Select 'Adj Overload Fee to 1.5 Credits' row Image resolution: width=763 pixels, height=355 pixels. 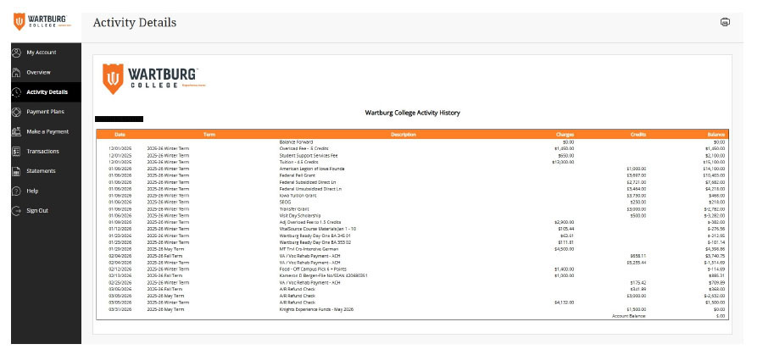pyautogui.click(x=412, y=222)
